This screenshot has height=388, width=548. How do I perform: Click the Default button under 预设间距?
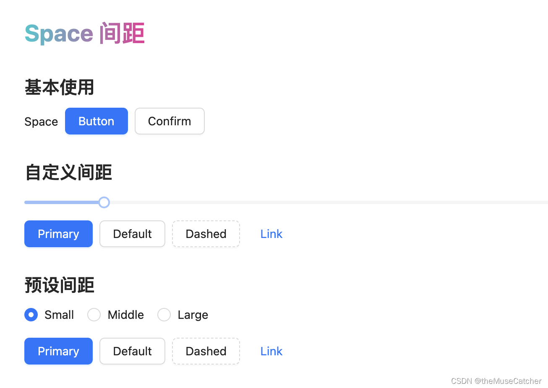point(132,351)
